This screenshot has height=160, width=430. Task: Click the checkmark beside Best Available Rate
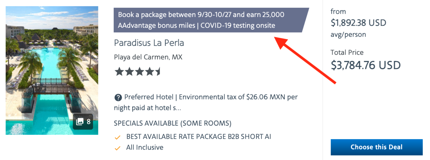tap(118, 137)
